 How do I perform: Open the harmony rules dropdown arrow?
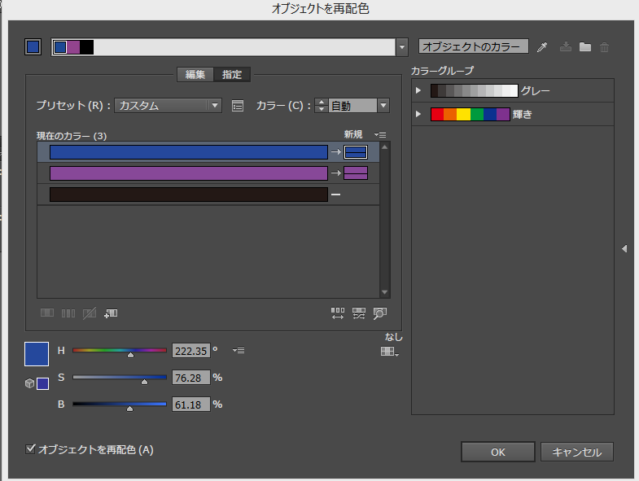pos(402,47)
